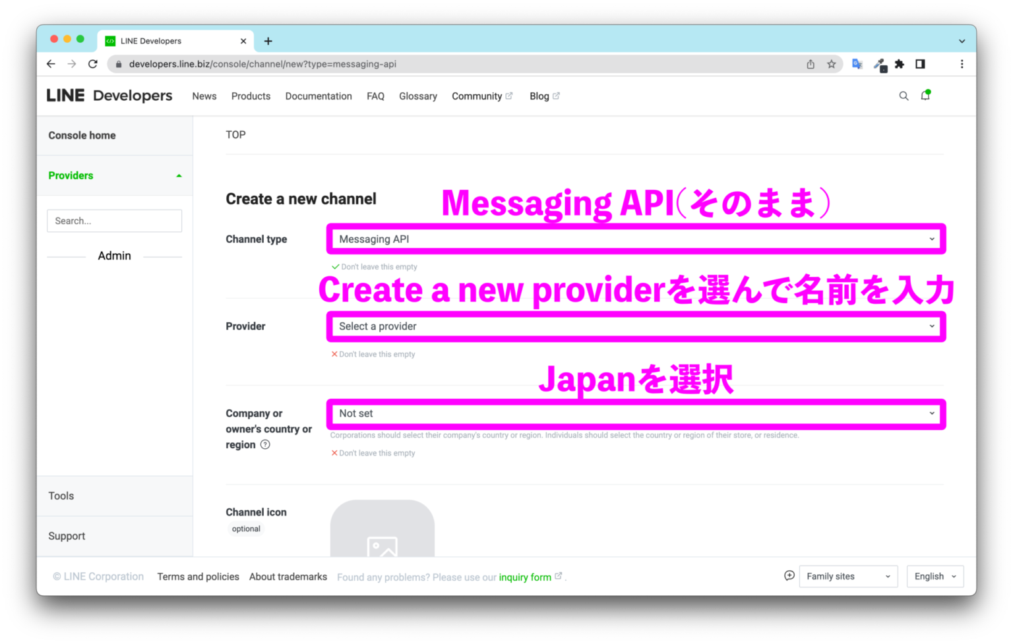Change language using the English selector

coord(935,575)
